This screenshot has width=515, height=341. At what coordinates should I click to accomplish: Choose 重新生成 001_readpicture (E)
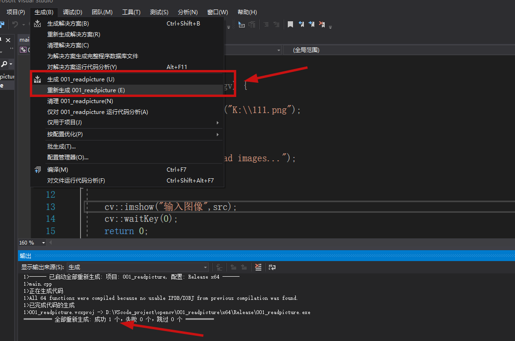coord(127,90)
